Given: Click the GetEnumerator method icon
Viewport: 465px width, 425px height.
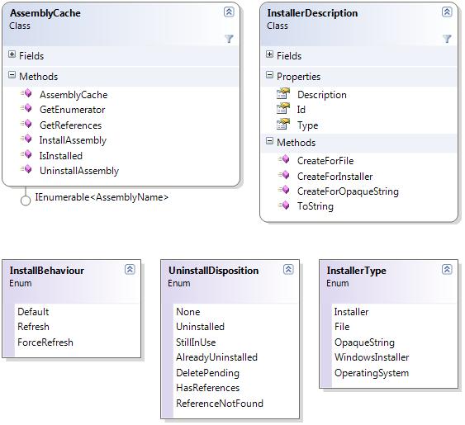Looking at the screenshot, I should click(x=26, y=108).
